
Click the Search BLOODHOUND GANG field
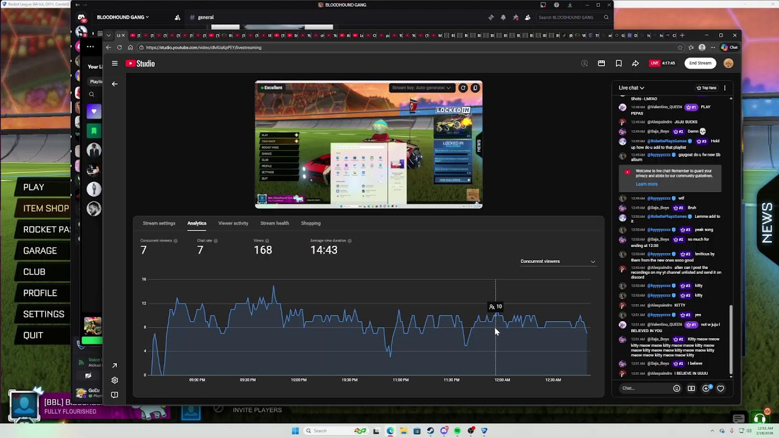click(573, 18)
